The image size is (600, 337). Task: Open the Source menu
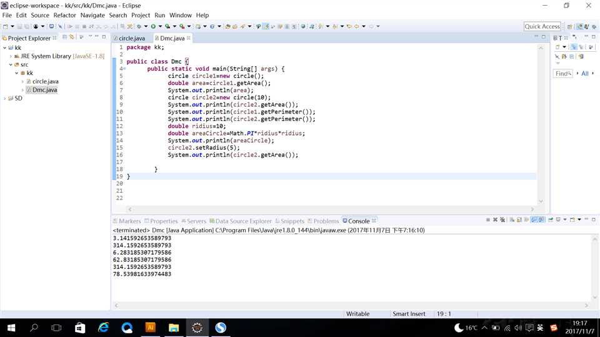(40, 15)
